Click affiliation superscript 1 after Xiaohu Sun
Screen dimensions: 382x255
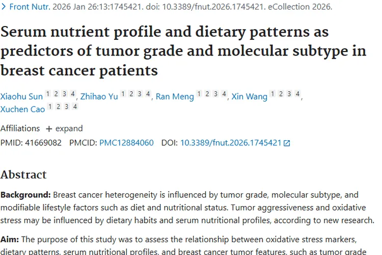click(48, 94)
